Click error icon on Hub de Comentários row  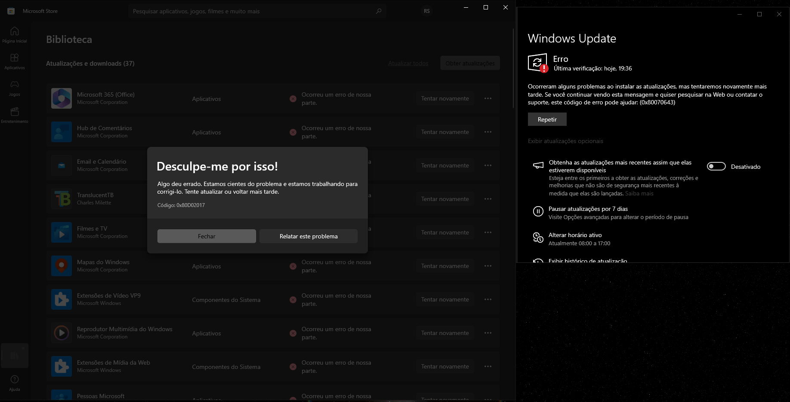point(293,132)
